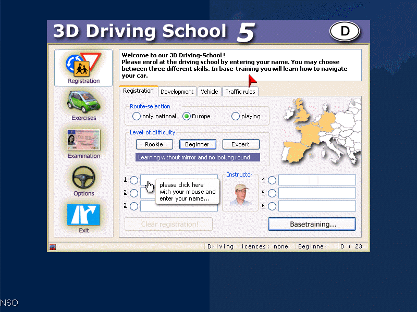Select the 'playing' route option

click(x=236, y=116)
